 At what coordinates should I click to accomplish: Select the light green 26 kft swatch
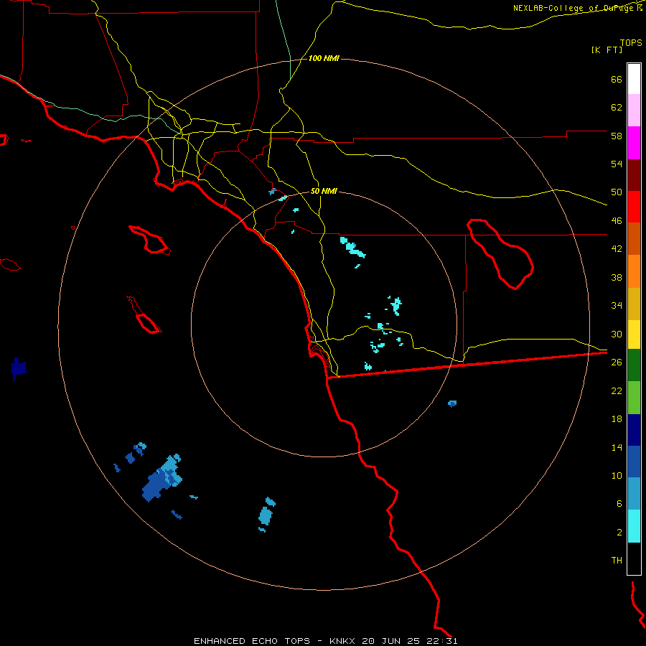(x=634, y=398)
